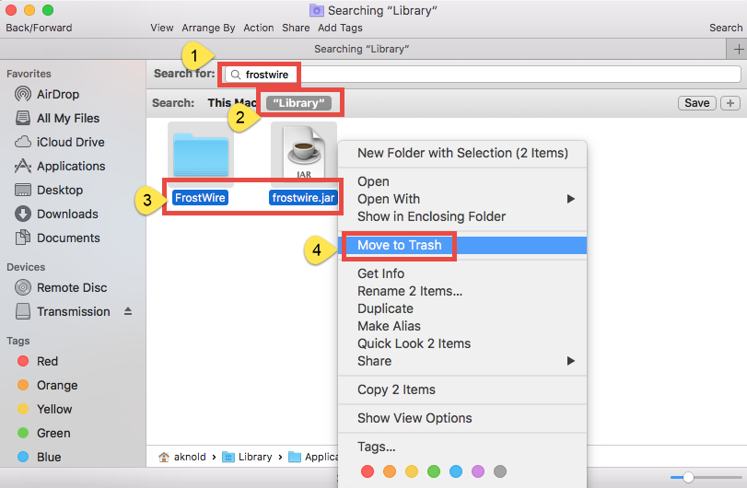Viewport: 747px width, 488px height.
Task: Add a new tab with plus button
Action: (x=739, y=49)
